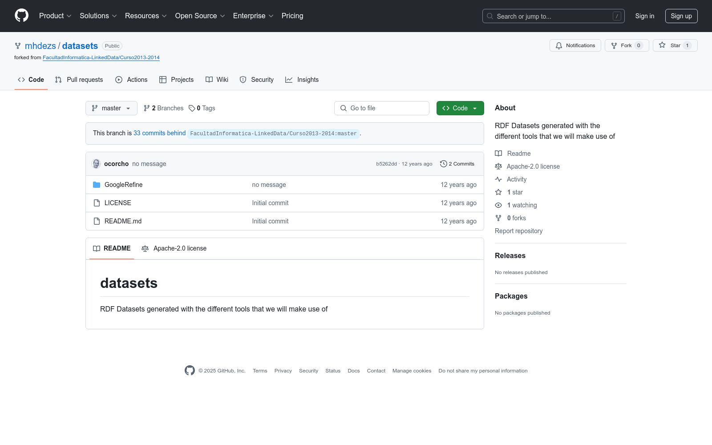This screenshot has width=712, height=445.
Task: Click the FacultadInformatica-LinkedData/Curso2013-2014:master branch label
Action: (x=273, y=133)
